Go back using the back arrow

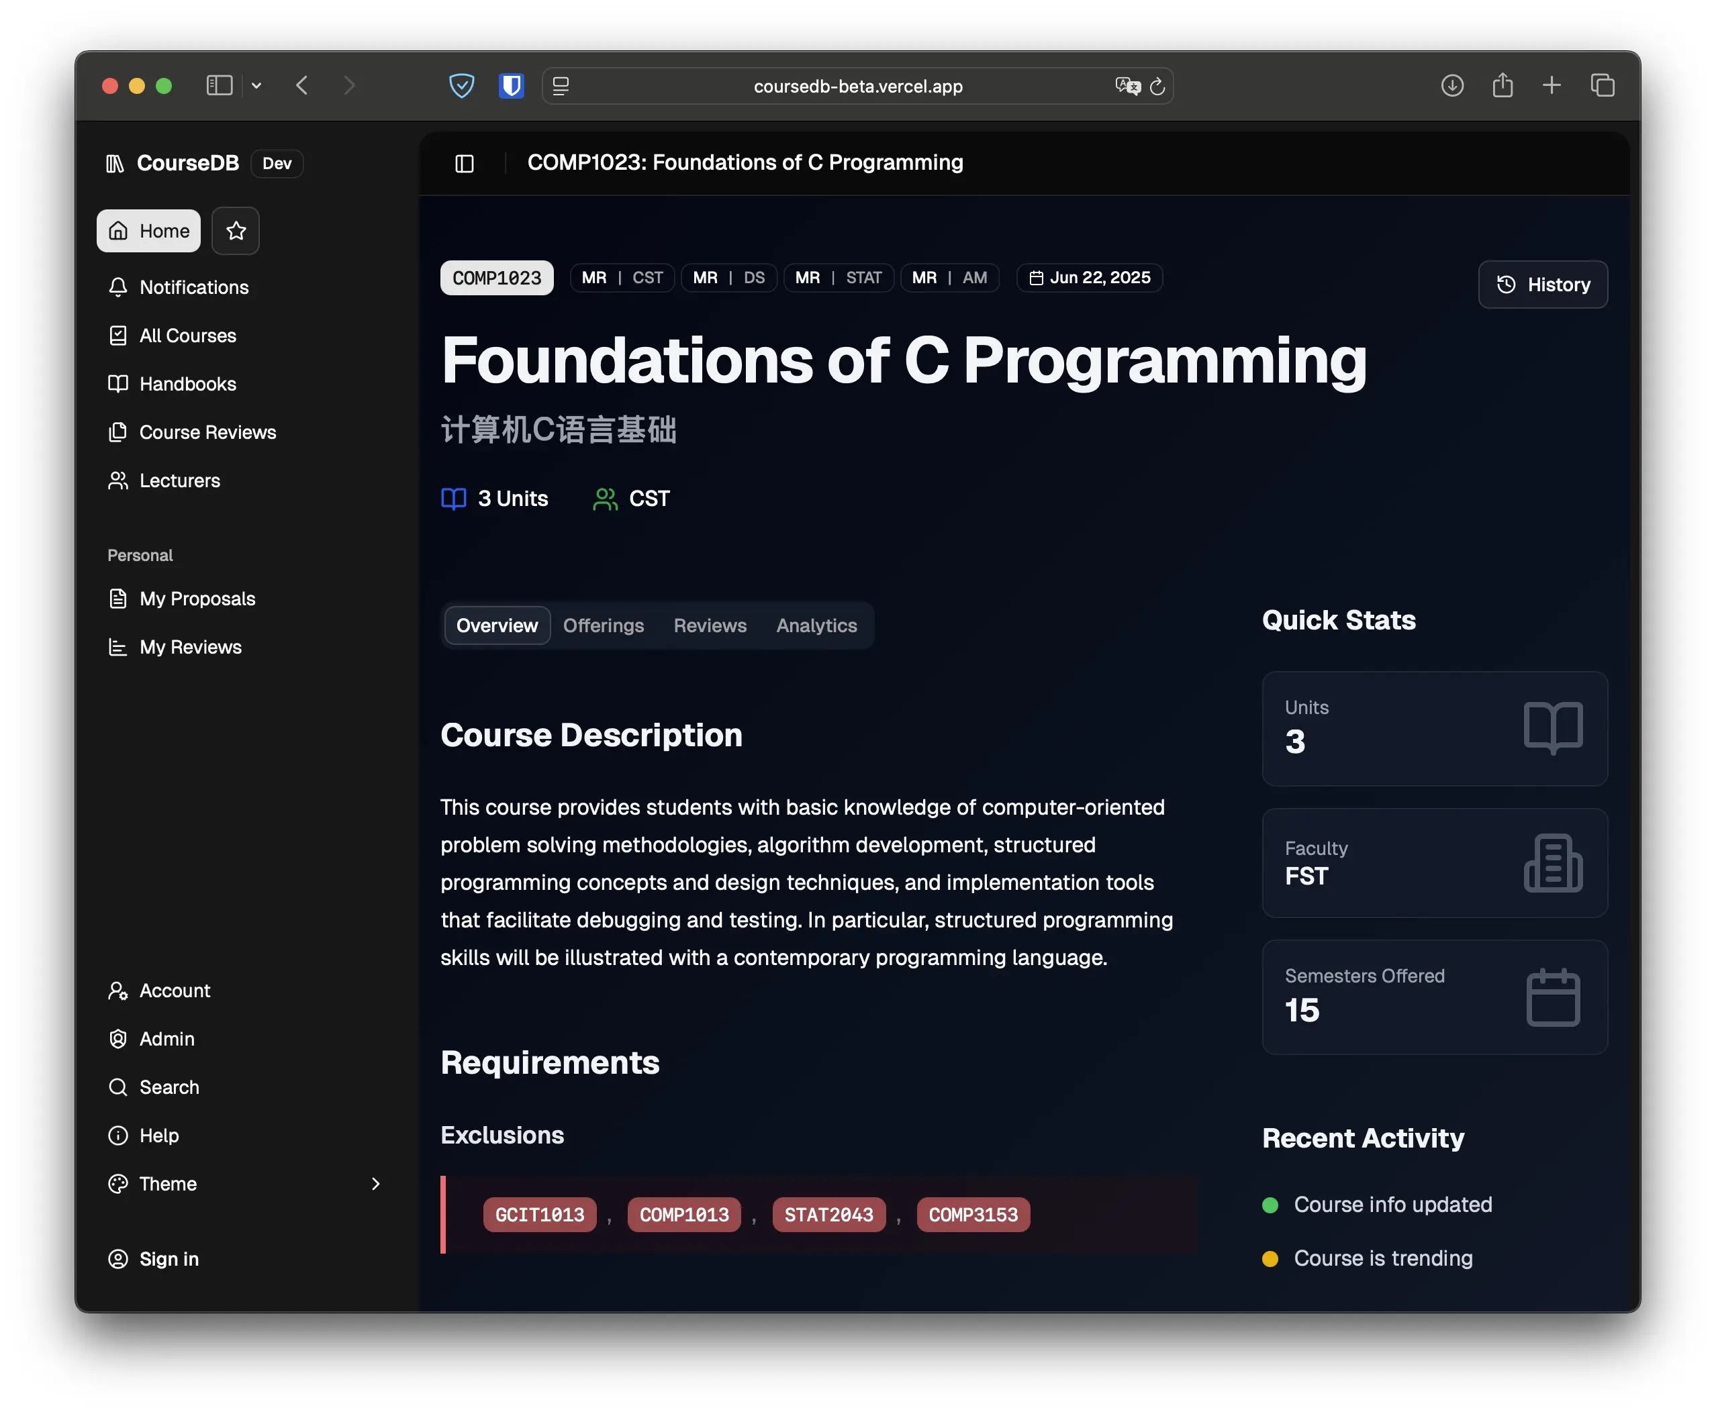point(302,85)
